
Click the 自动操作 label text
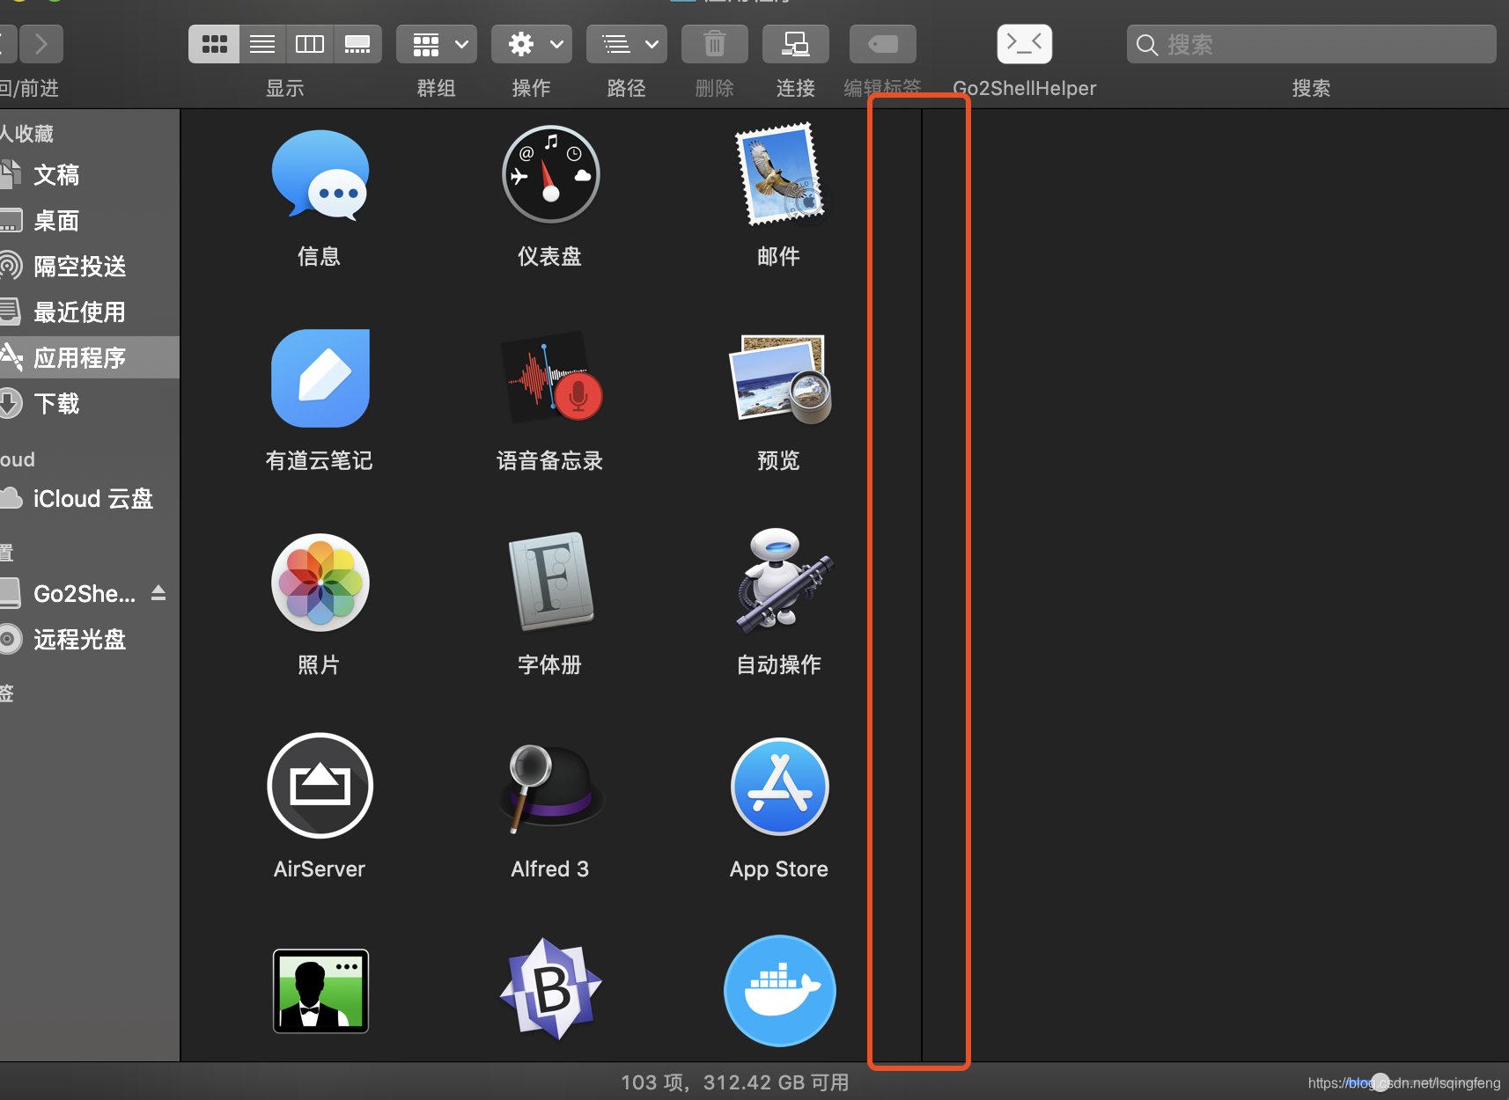tap(779, 664)
